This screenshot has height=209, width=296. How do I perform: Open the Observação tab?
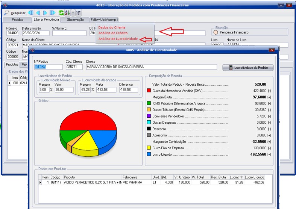pyautogui.click(x=75, y=20)
